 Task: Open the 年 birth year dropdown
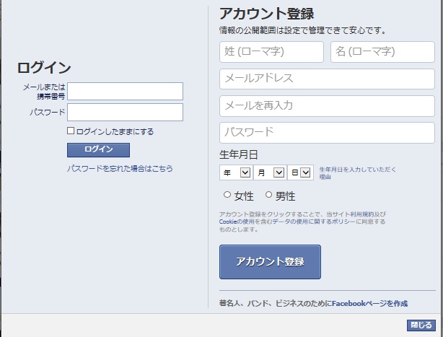click(236, 172)
